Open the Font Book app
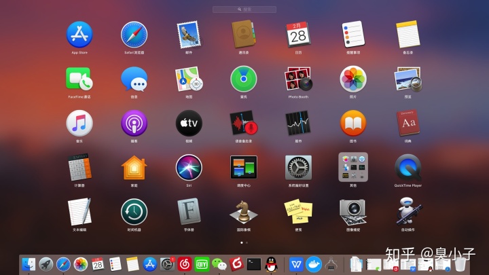Viewport: 489px width, 275px height. (x=189, y=212)
